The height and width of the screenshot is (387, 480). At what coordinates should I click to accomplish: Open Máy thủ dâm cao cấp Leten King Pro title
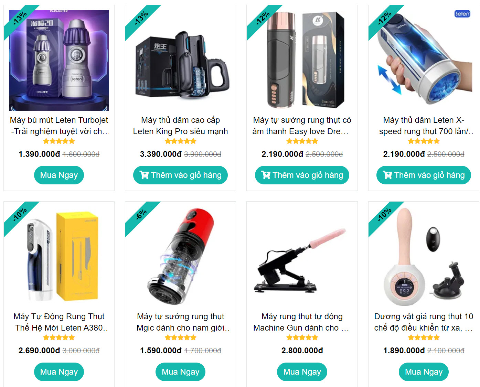pyautogui.click(x=180, y=126)
